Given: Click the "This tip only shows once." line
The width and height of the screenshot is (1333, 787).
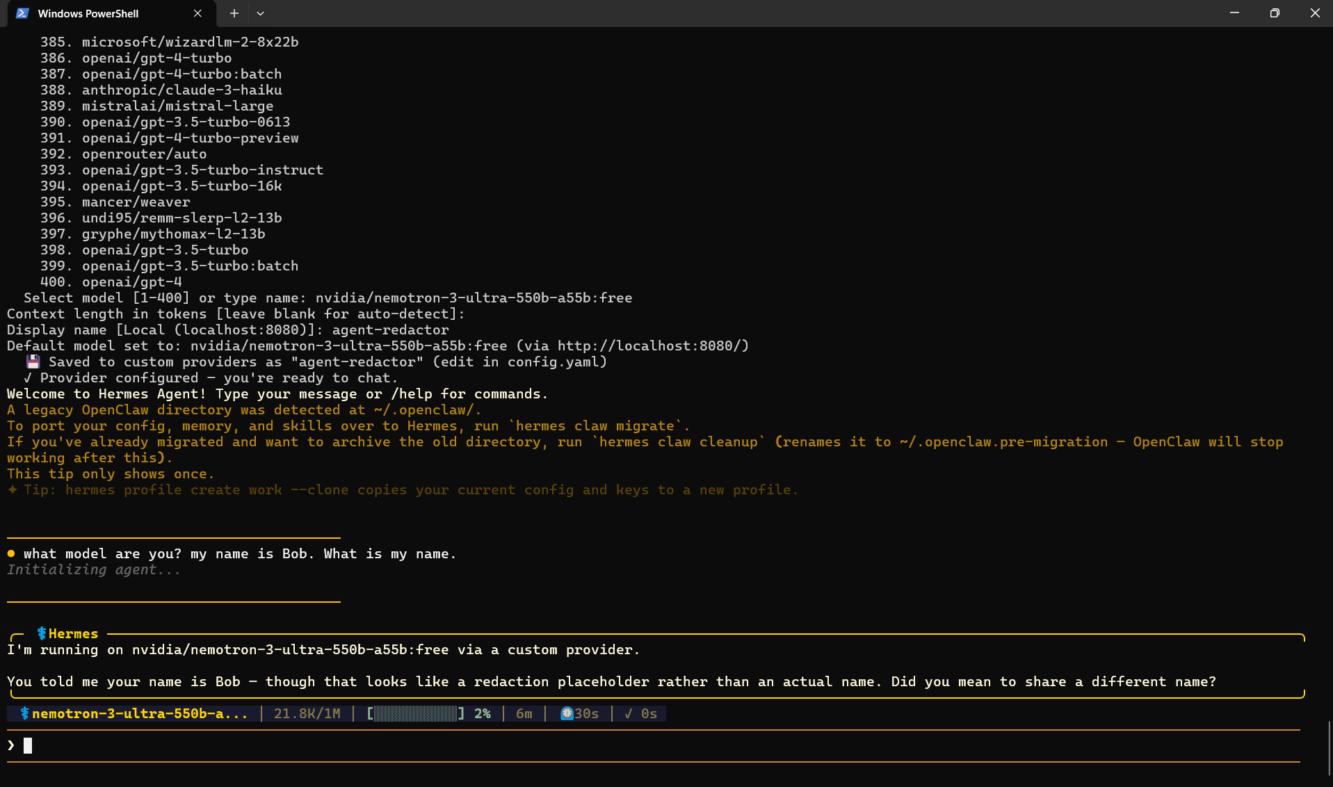Looking at the screenshot, I should 111,473.
